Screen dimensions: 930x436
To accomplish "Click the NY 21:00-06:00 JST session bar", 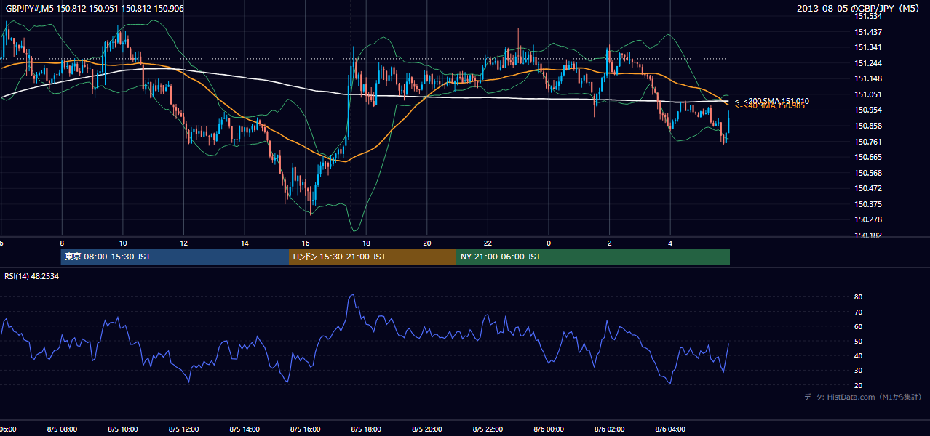I will 593,257.
